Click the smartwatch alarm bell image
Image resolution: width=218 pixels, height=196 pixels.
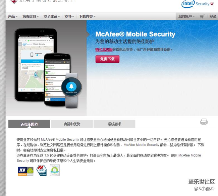(x=71, y=86)
